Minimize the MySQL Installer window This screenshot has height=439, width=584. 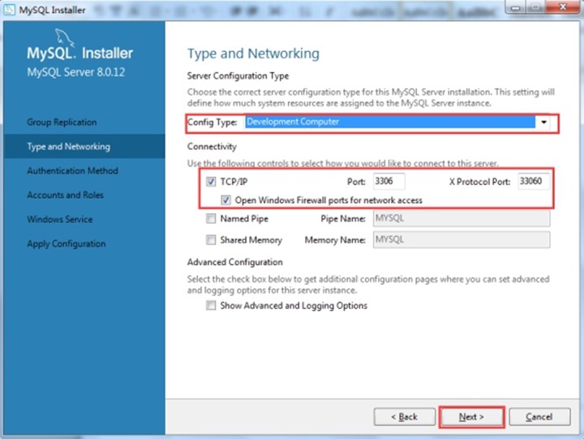click(516, 7)
